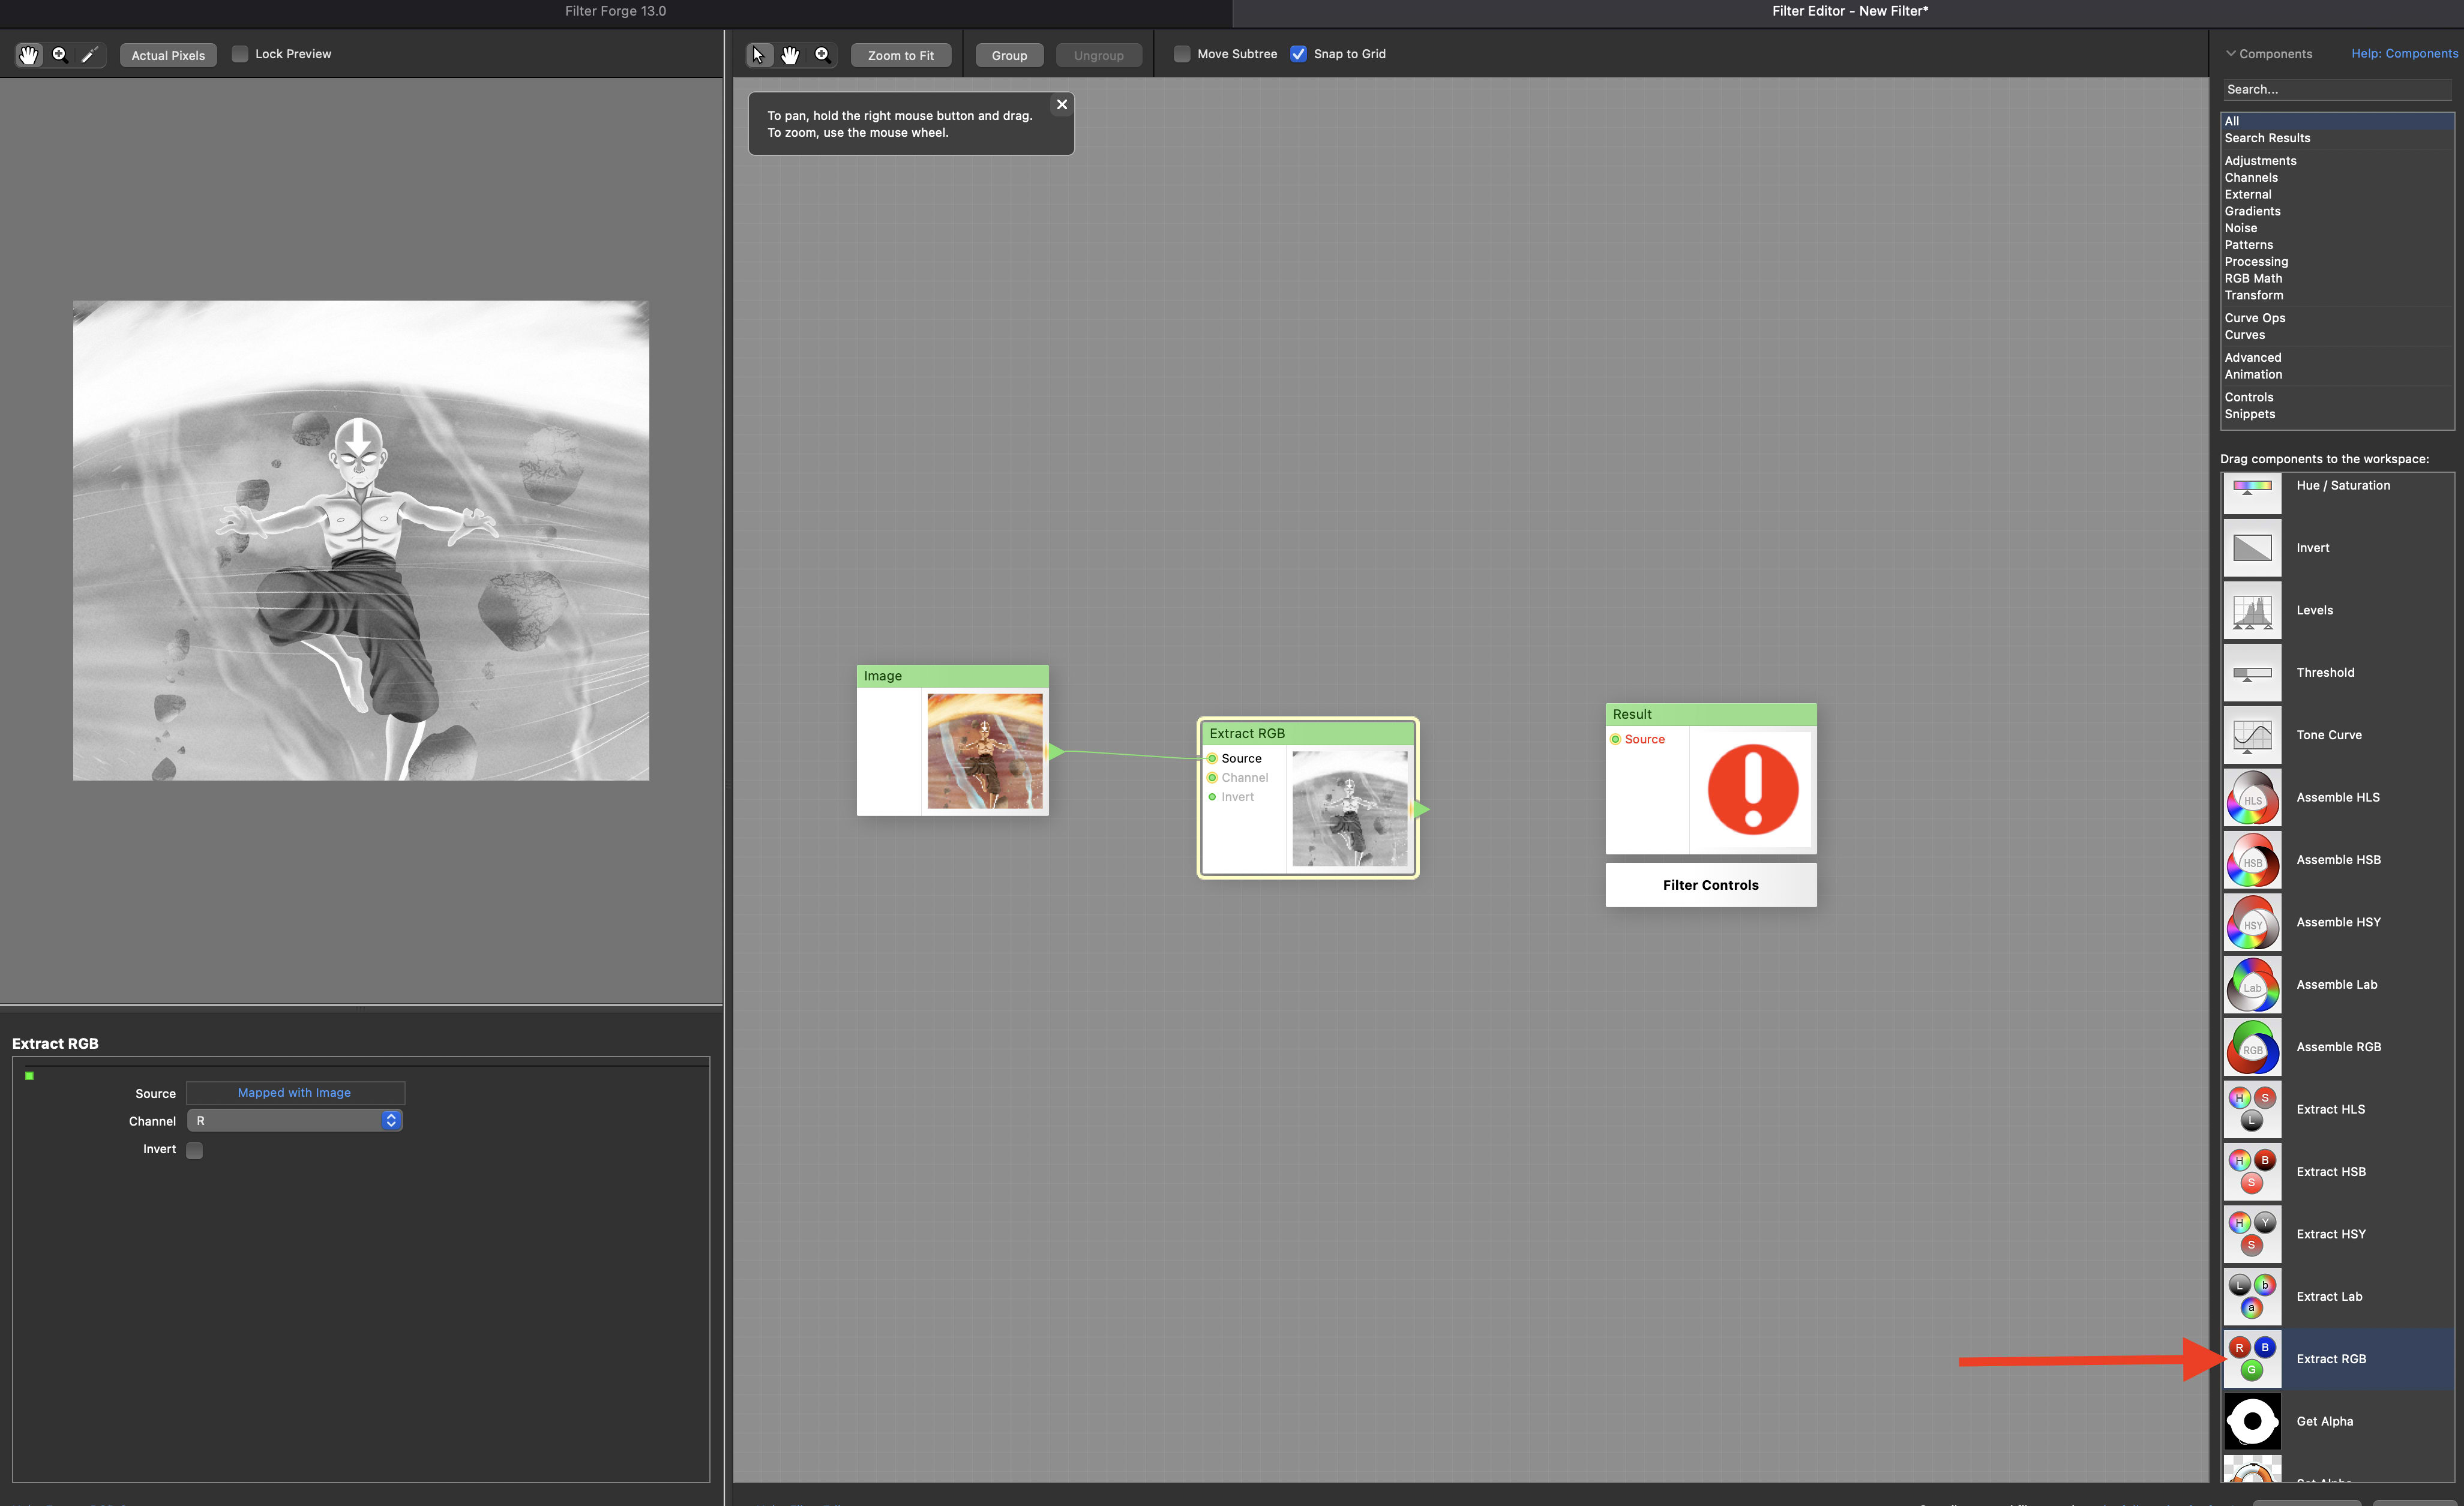Select the Transform category
The image size is (2464, 1506).
tap(2337, 295)
